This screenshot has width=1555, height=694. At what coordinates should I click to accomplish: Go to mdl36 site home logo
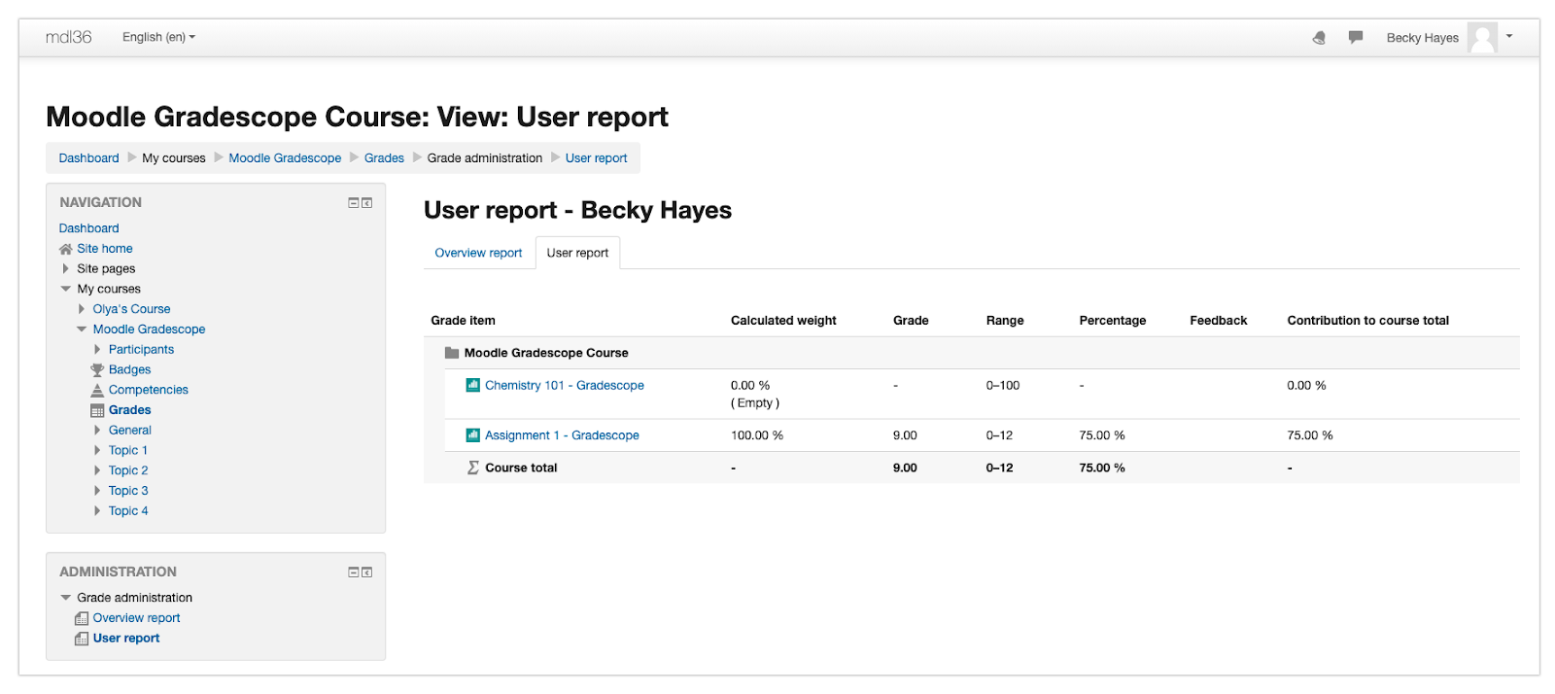(x=68, y=37)
